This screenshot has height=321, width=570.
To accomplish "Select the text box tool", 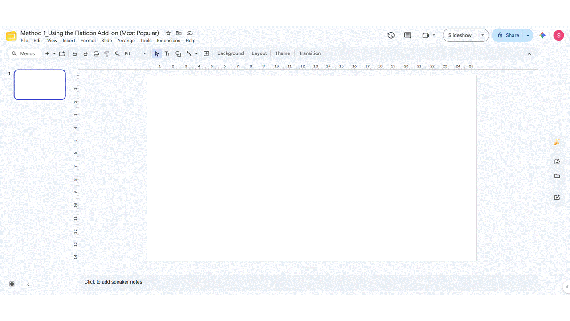I will (167, 53).
